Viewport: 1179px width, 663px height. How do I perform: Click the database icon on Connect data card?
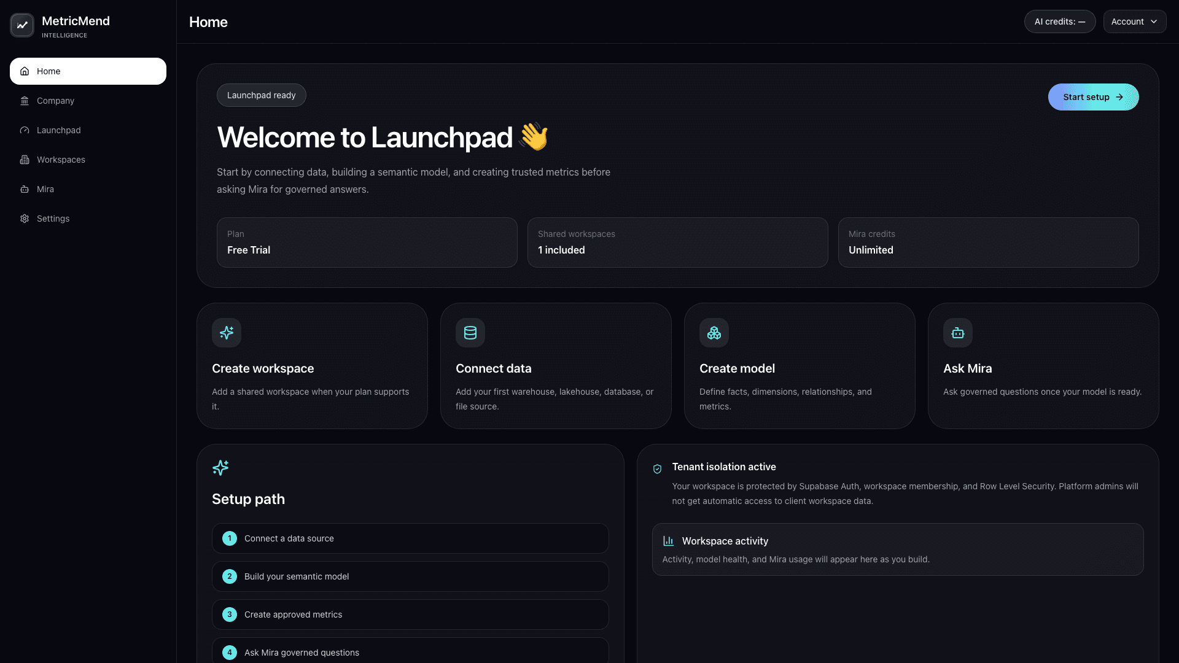(470, 333)
